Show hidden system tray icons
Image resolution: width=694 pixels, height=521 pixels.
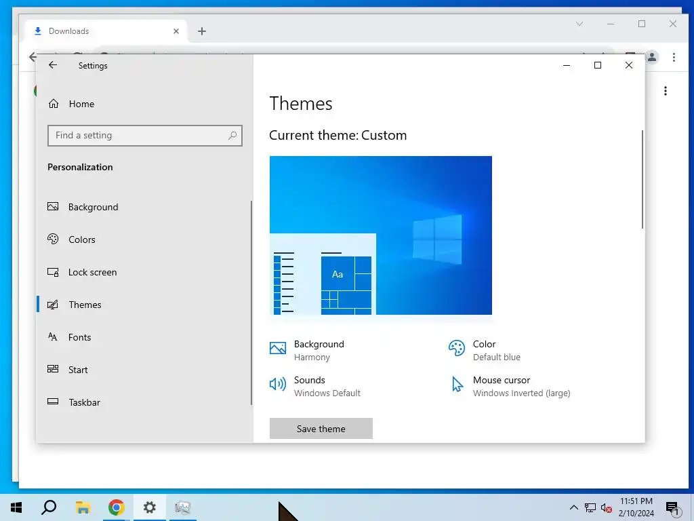pyautogui.click(x=573, y=507)
